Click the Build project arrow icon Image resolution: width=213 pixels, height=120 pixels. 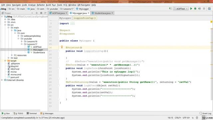pyautogui.click(x=170, y=9)
